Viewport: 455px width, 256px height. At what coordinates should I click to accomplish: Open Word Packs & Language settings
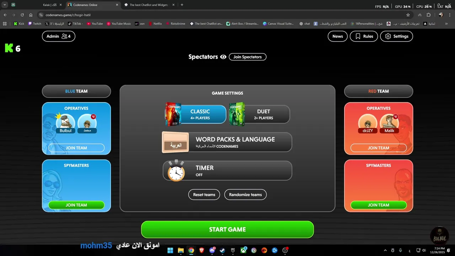click(x=227, y=142)
